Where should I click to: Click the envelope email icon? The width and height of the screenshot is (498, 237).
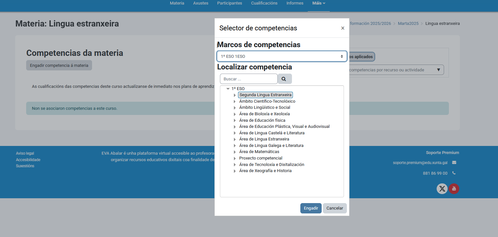[454, 162]
